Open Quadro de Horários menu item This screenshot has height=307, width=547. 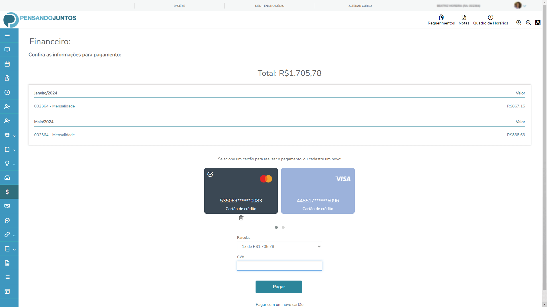point(490,20)
